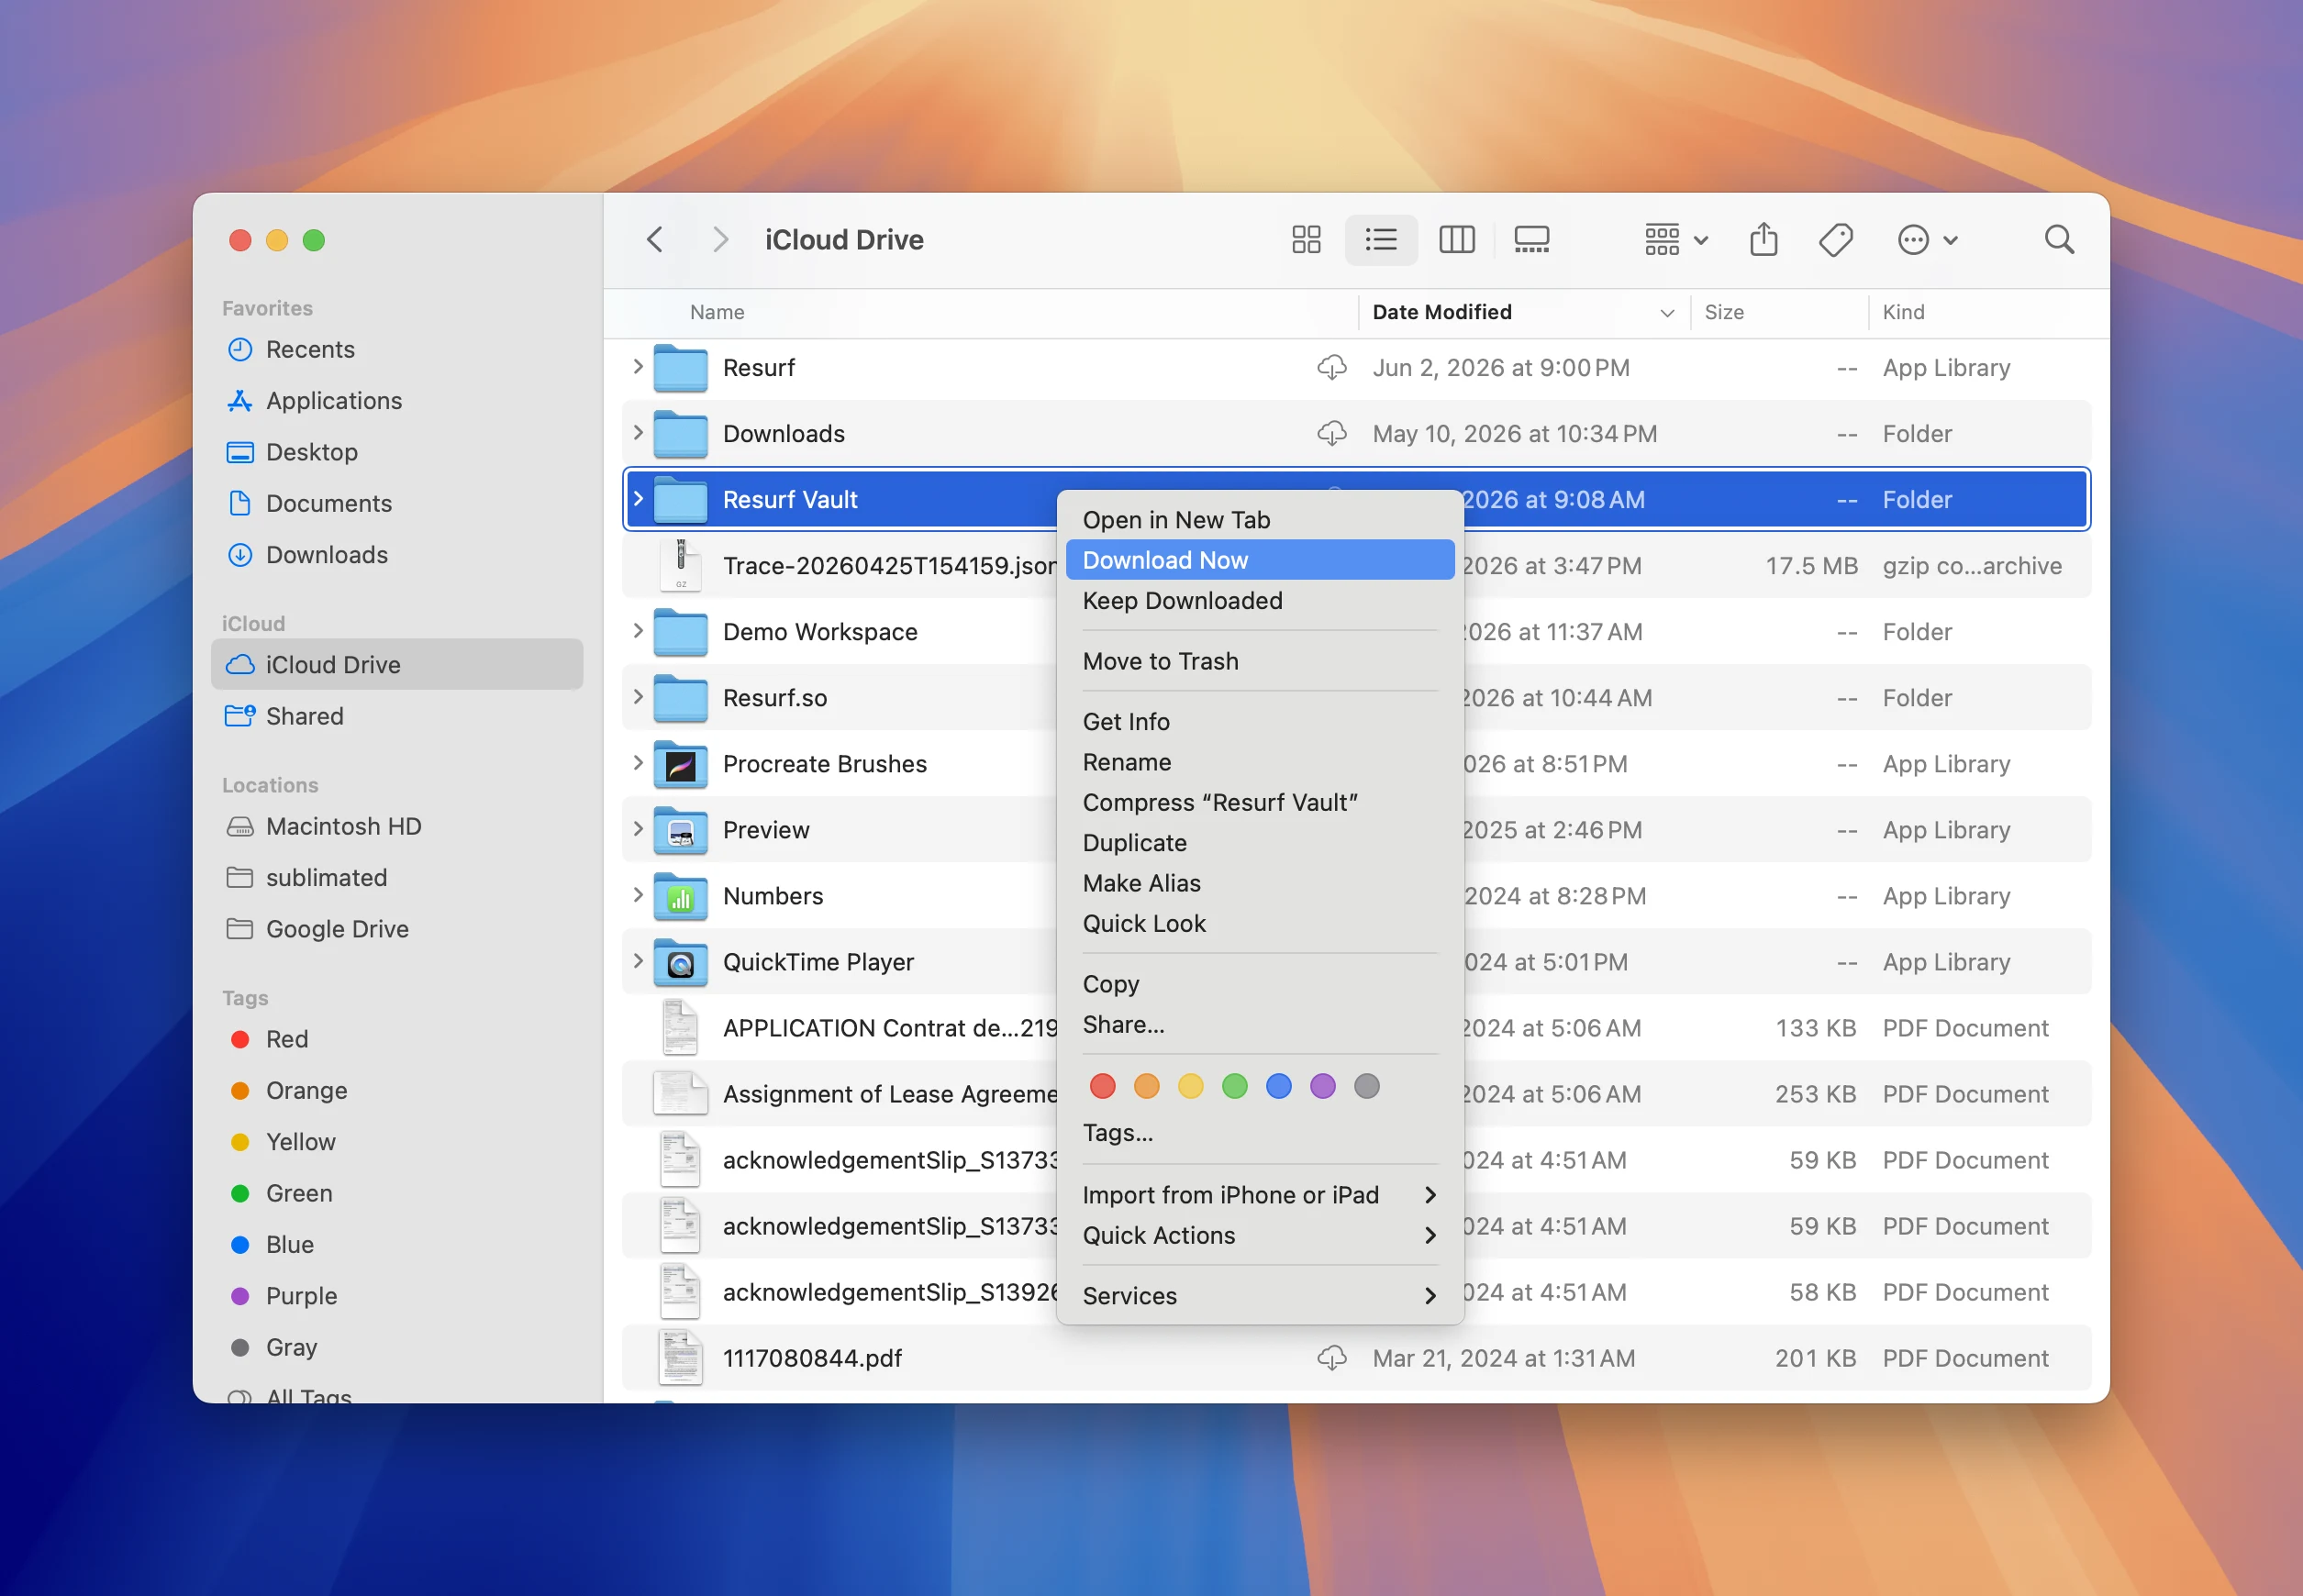Choose Move to Trash
Screen dimensions: 2303x1596
(1261, 661)
